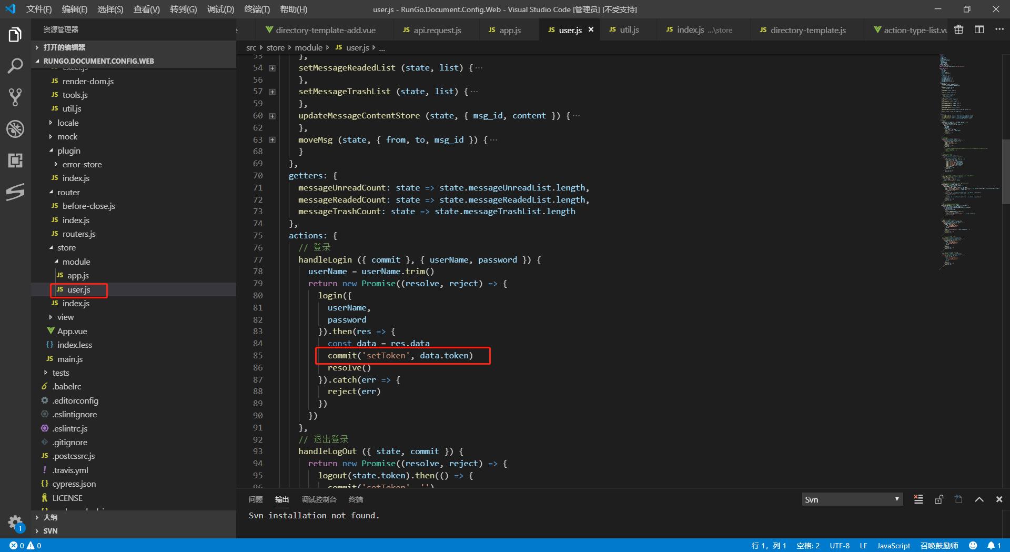Click the module breadcrumb segment
The image size is (1010, 552).
(x=308, y=48)
